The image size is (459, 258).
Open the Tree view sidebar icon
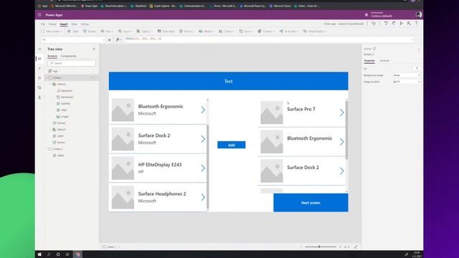pyautogui.click(x=39, y=59)
